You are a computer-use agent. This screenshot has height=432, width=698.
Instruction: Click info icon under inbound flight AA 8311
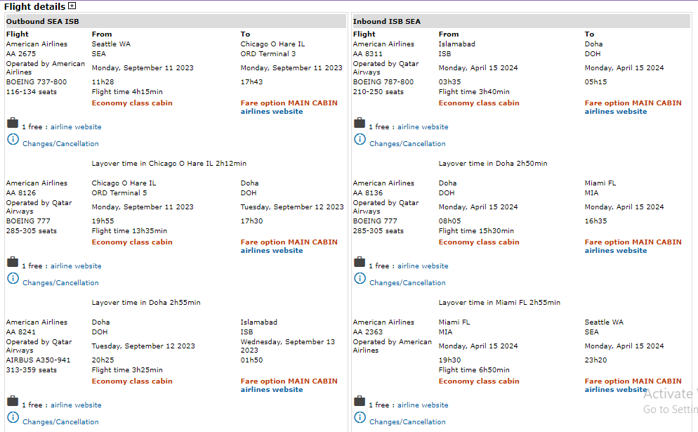[x=360, y=140]
